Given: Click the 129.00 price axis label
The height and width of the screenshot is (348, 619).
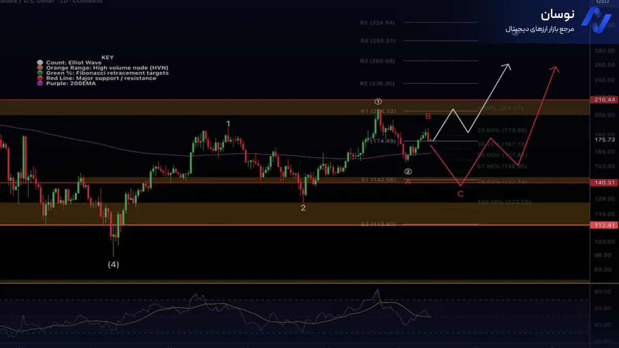Looking at the screenshot, I should click(605, 198).
